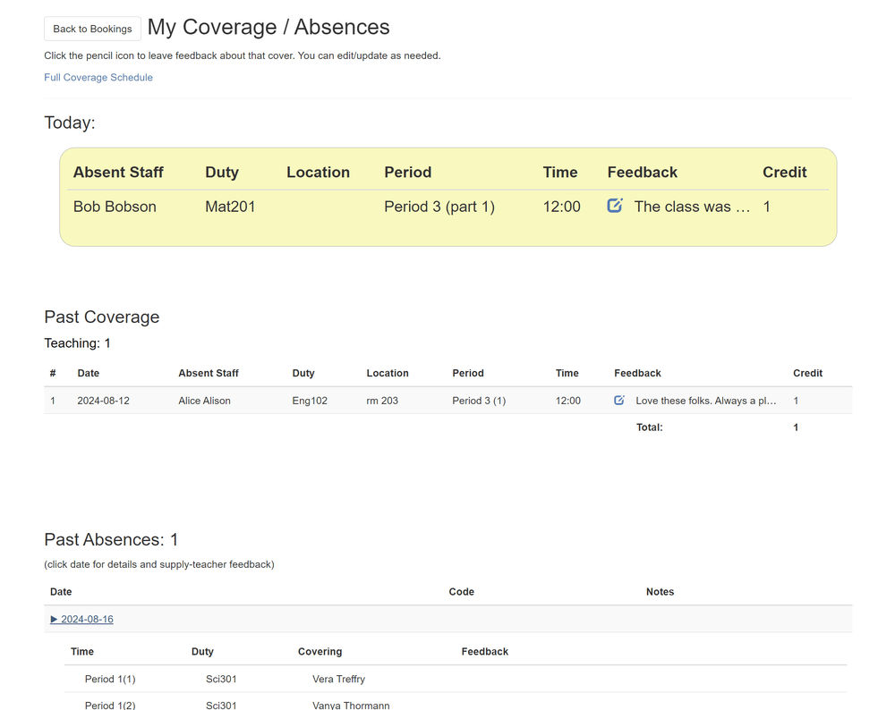The height and width of the screenshot is (710, 895).
Task: Click the Feedback header in Today table
Action: point(642,173)
